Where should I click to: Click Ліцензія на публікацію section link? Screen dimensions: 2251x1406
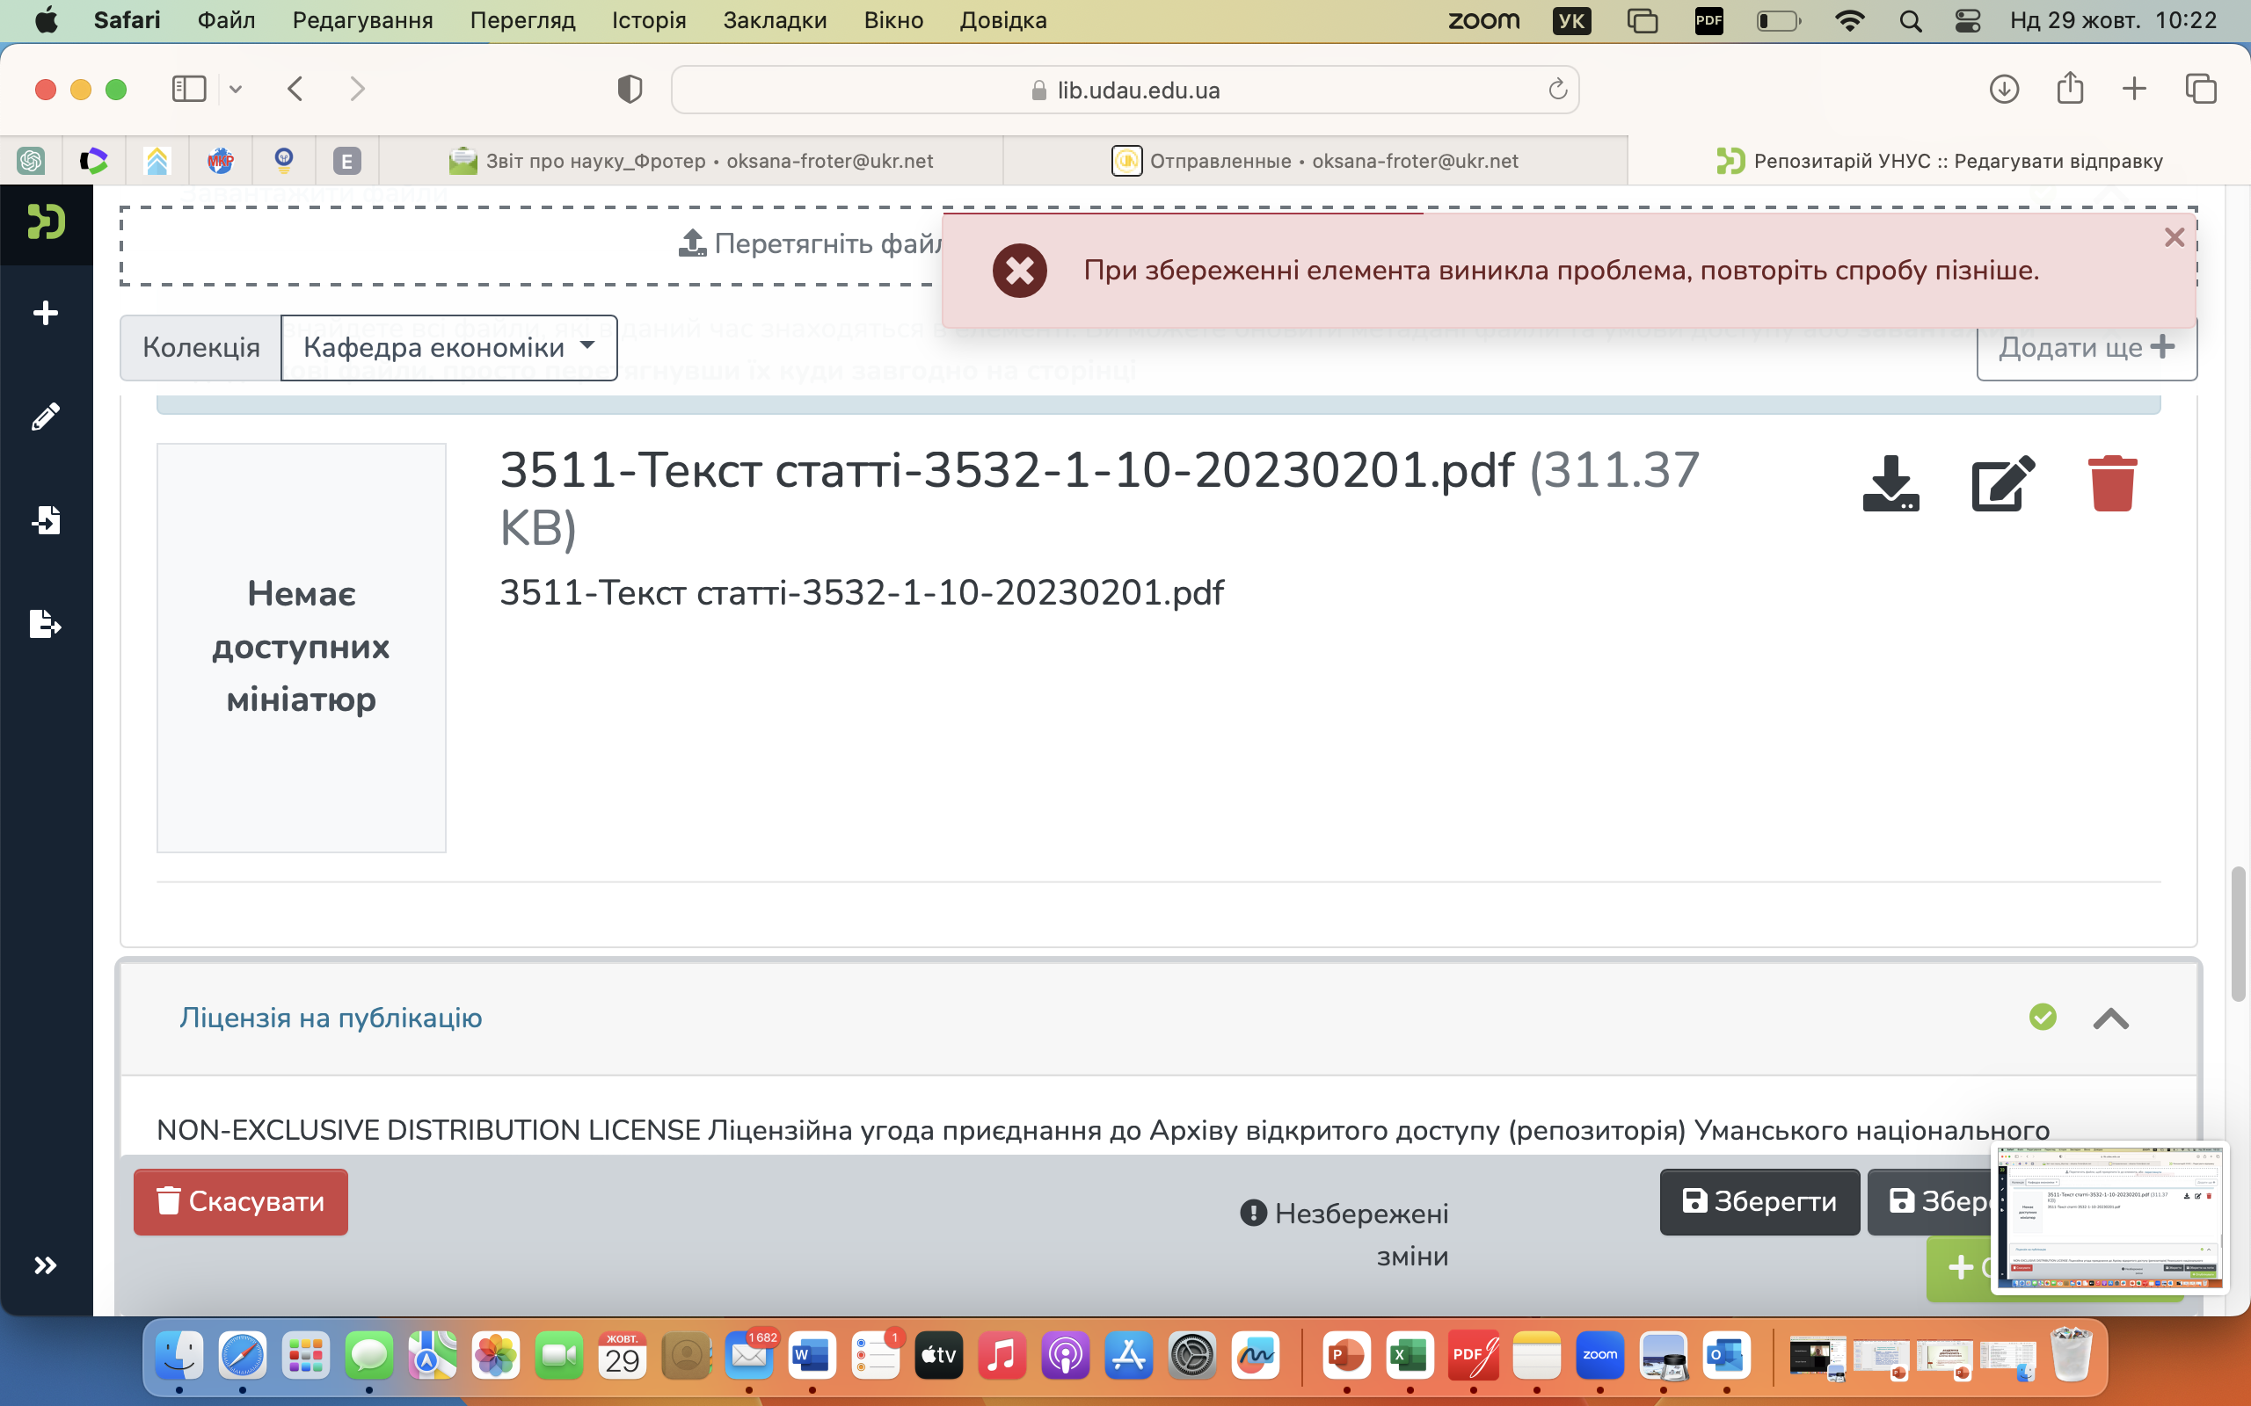pyautogui.click(x=331, y=1018)
